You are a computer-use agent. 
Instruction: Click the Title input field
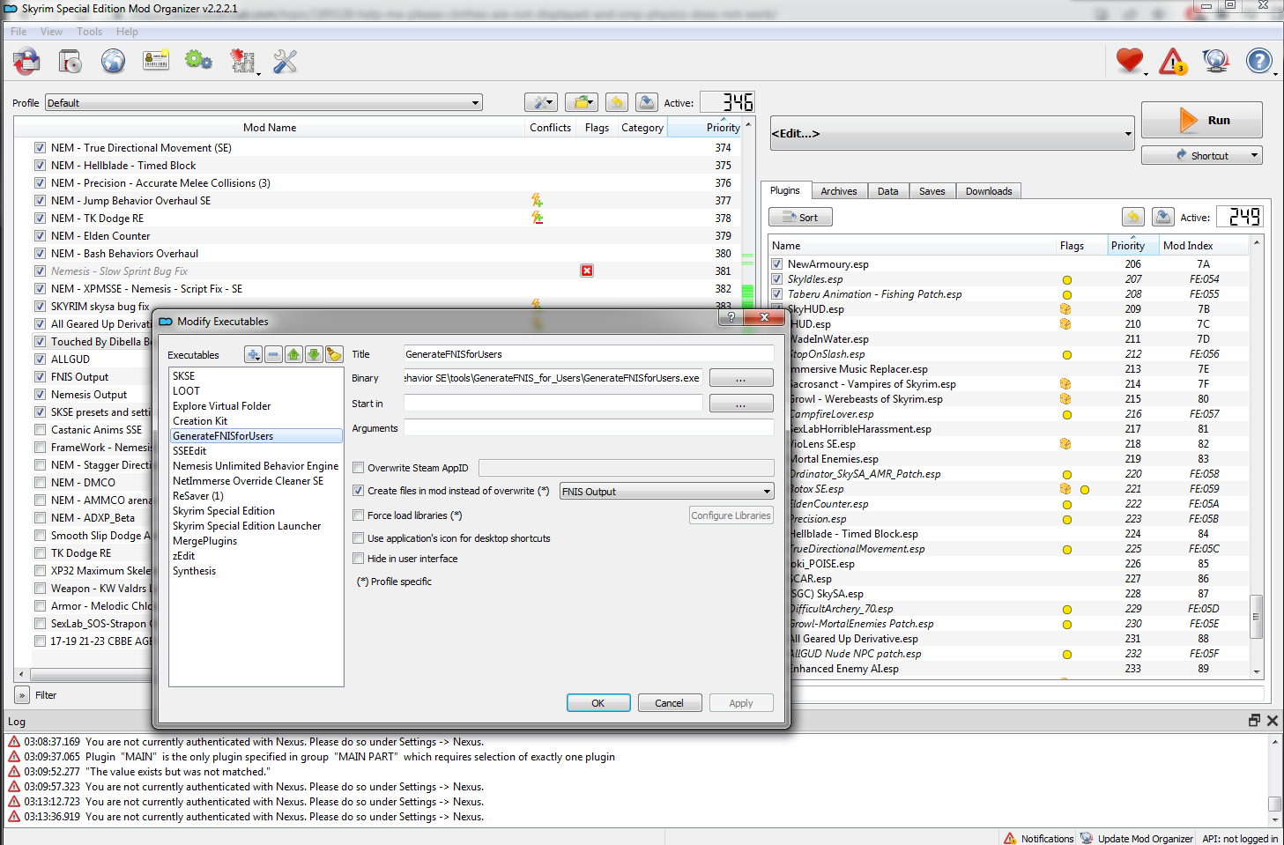click(589, 354)
